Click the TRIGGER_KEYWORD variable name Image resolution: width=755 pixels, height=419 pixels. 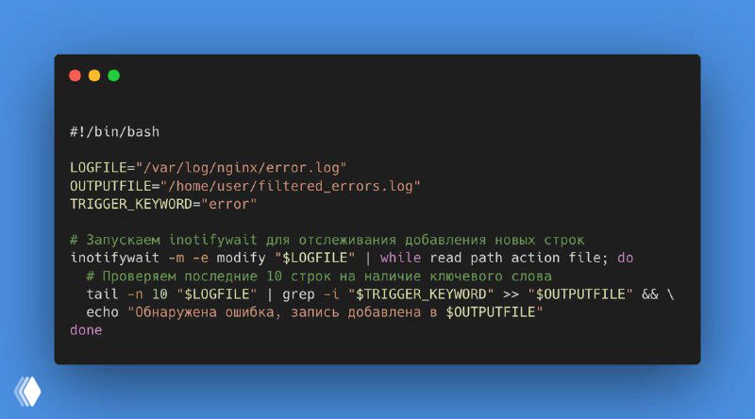(131, 204)
